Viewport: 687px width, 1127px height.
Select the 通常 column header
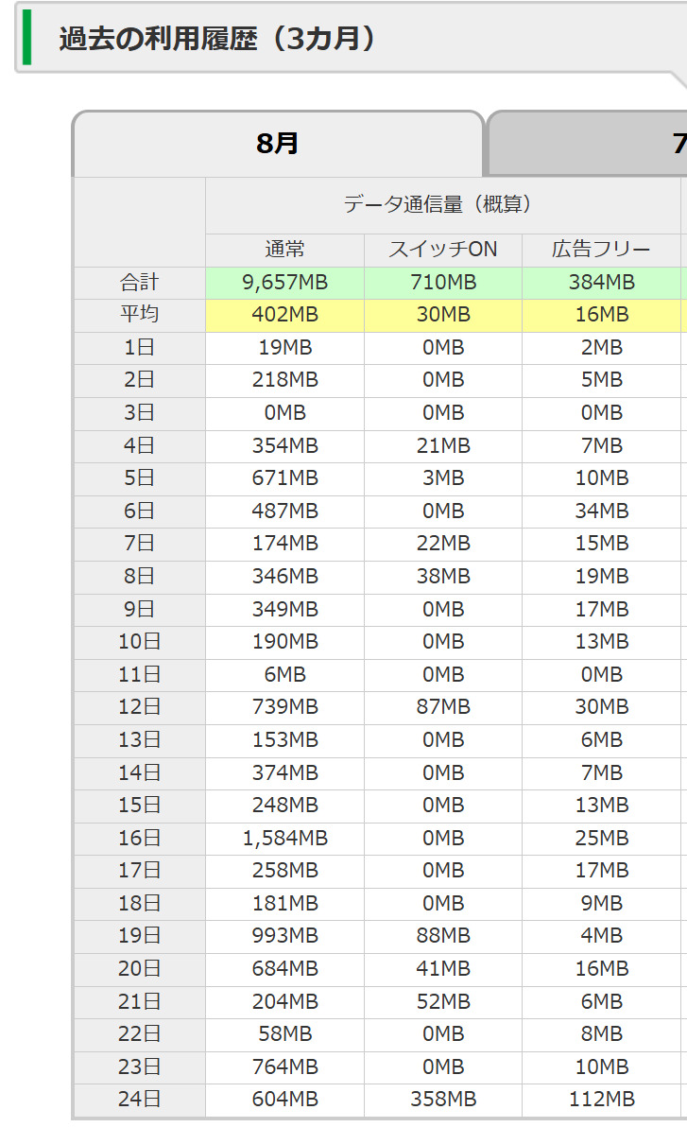[284, 250]
